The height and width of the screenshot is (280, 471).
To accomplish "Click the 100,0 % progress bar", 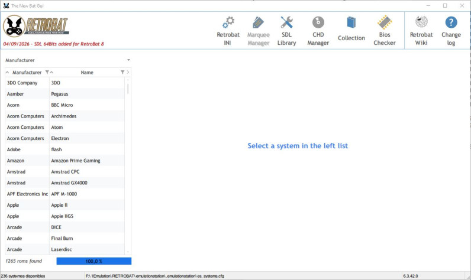I will click(93, 261).
